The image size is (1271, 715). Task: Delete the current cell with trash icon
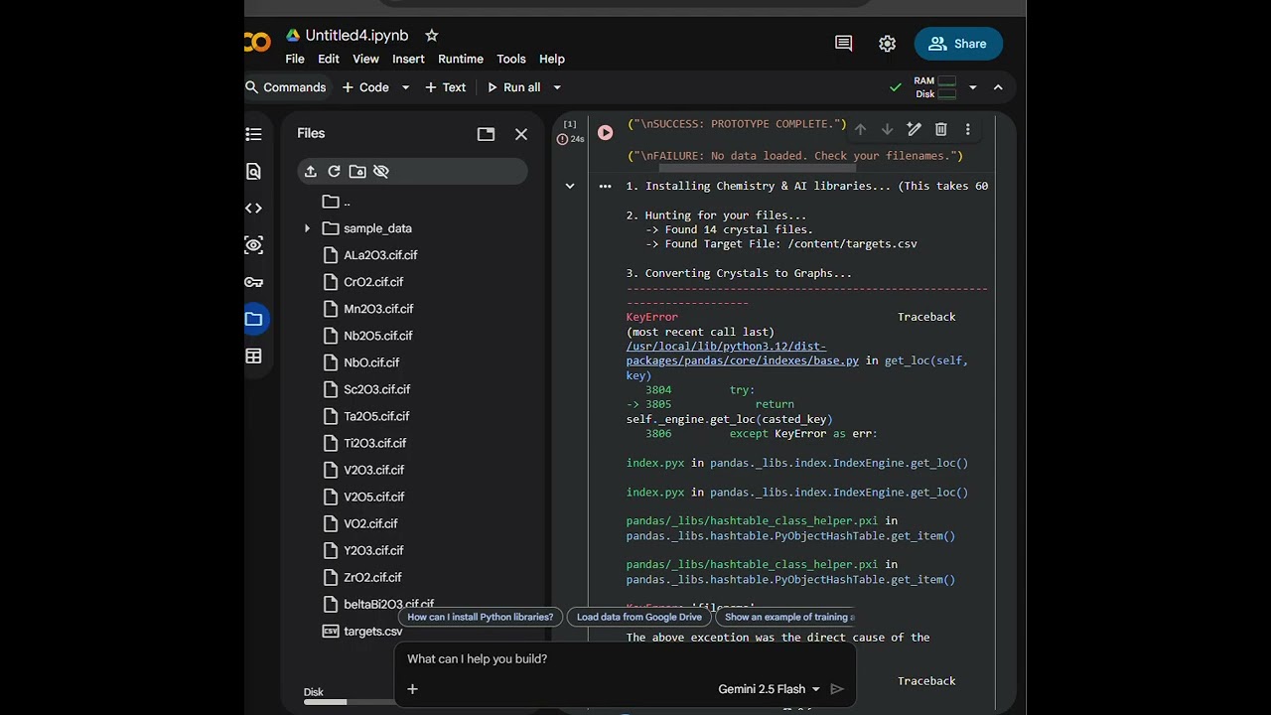[941, 129]
